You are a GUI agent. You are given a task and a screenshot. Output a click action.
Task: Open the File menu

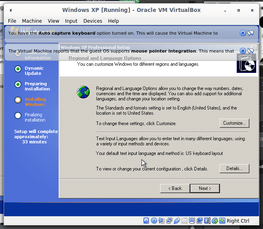pyautogui.click(x=12, y=21)
